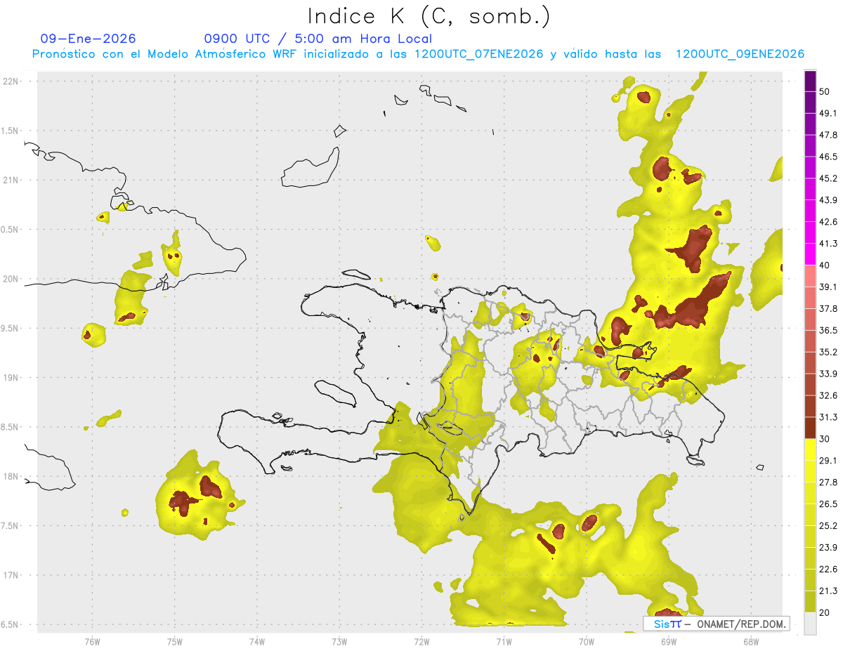Click the colorbar value 31.3
The height and width of the screenshot is (651, 843).
coord(828,417)
